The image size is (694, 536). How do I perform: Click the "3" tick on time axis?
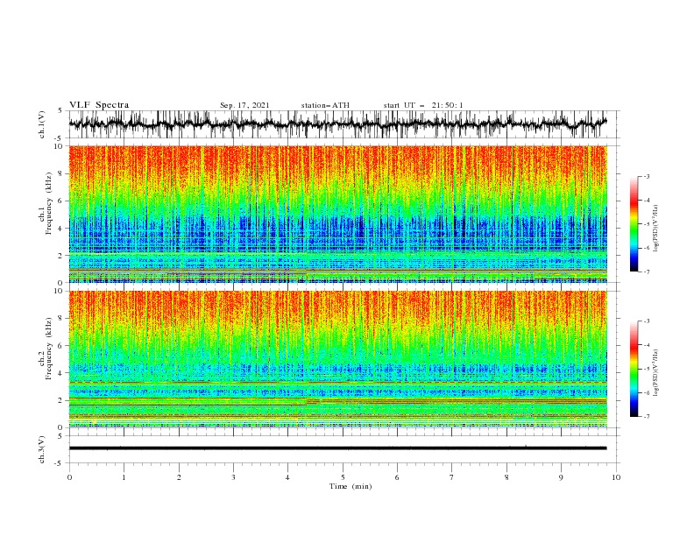[x=233, y=477]
